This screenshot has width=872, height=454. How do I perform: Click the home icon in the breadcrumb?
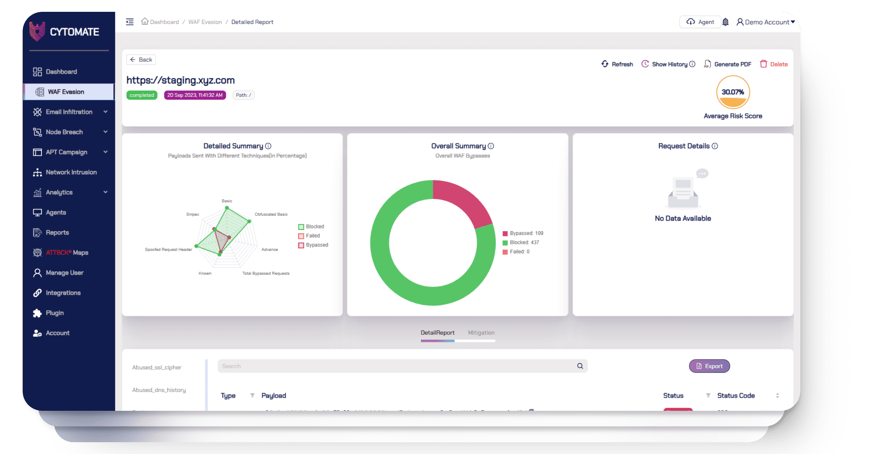pos(144,21)
